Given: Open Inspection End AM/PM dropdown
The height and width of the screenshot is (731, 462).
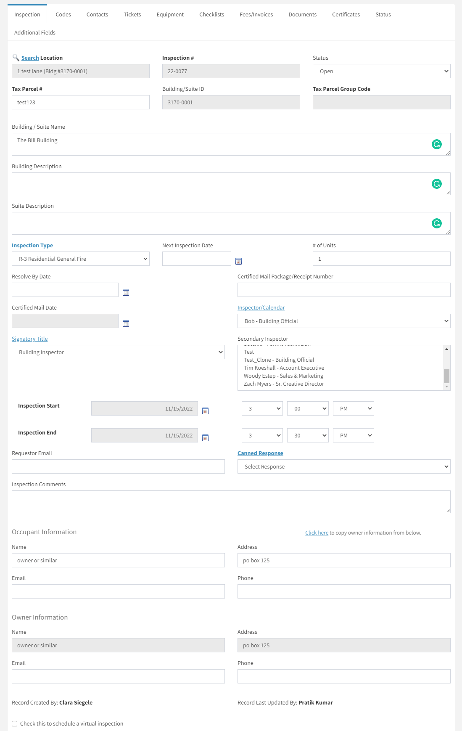Looking at the screenshot, I should click(353, 435).
